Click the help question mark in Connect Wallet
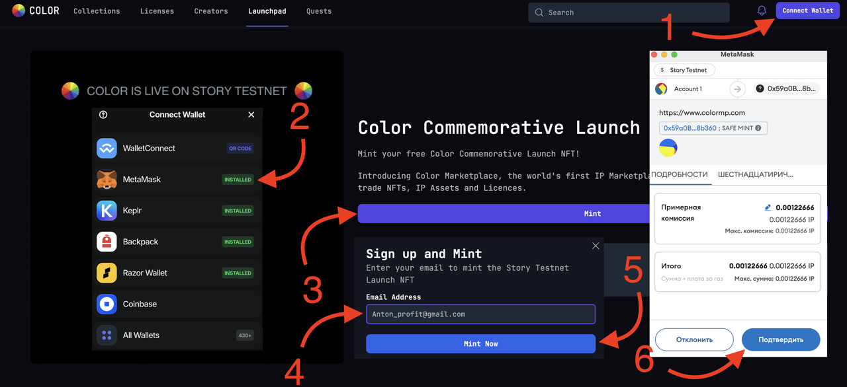847x387 pixels. pos(103,114)
